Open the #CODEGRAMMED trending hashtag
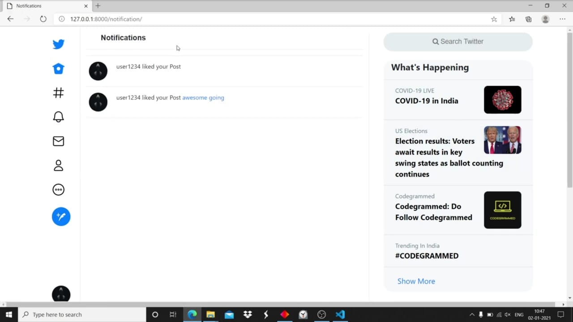Image resolution: width=573 pixels, height=322 pixels. [x=427, y=256]
